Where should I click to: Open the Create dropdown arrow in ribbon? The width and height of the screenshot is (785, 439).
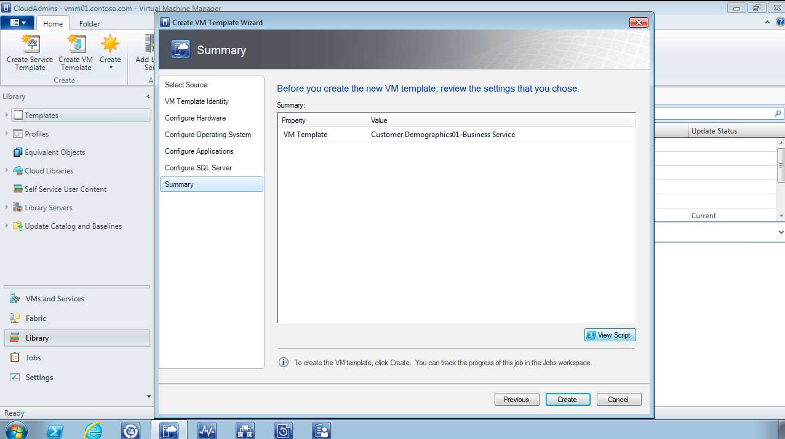[x=111, y=68]
